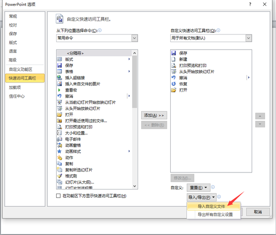This screenshot has width=276, height=235.
Task: Select the 语言 options category
Action: click(13, 51)
